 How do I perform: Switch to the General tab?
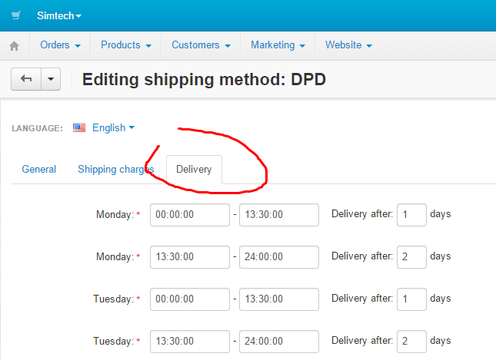[x=39, y=169]
